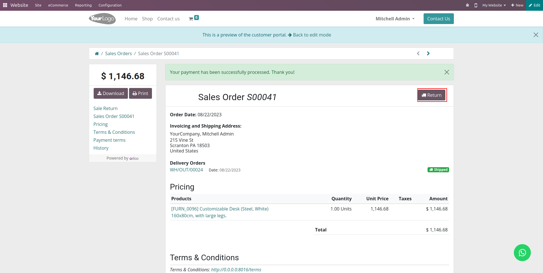543x273 pixels.
Task: Go to previous sales order arrow
Action: tap(418, 53)
